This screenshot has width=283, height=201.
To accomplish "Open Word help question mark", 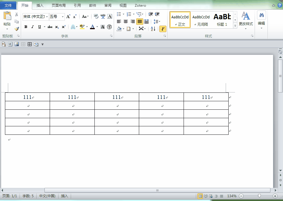I will (279, 5).
